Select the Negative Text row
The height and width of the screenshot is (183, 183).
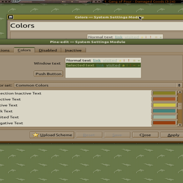click(x=75, y=123)
